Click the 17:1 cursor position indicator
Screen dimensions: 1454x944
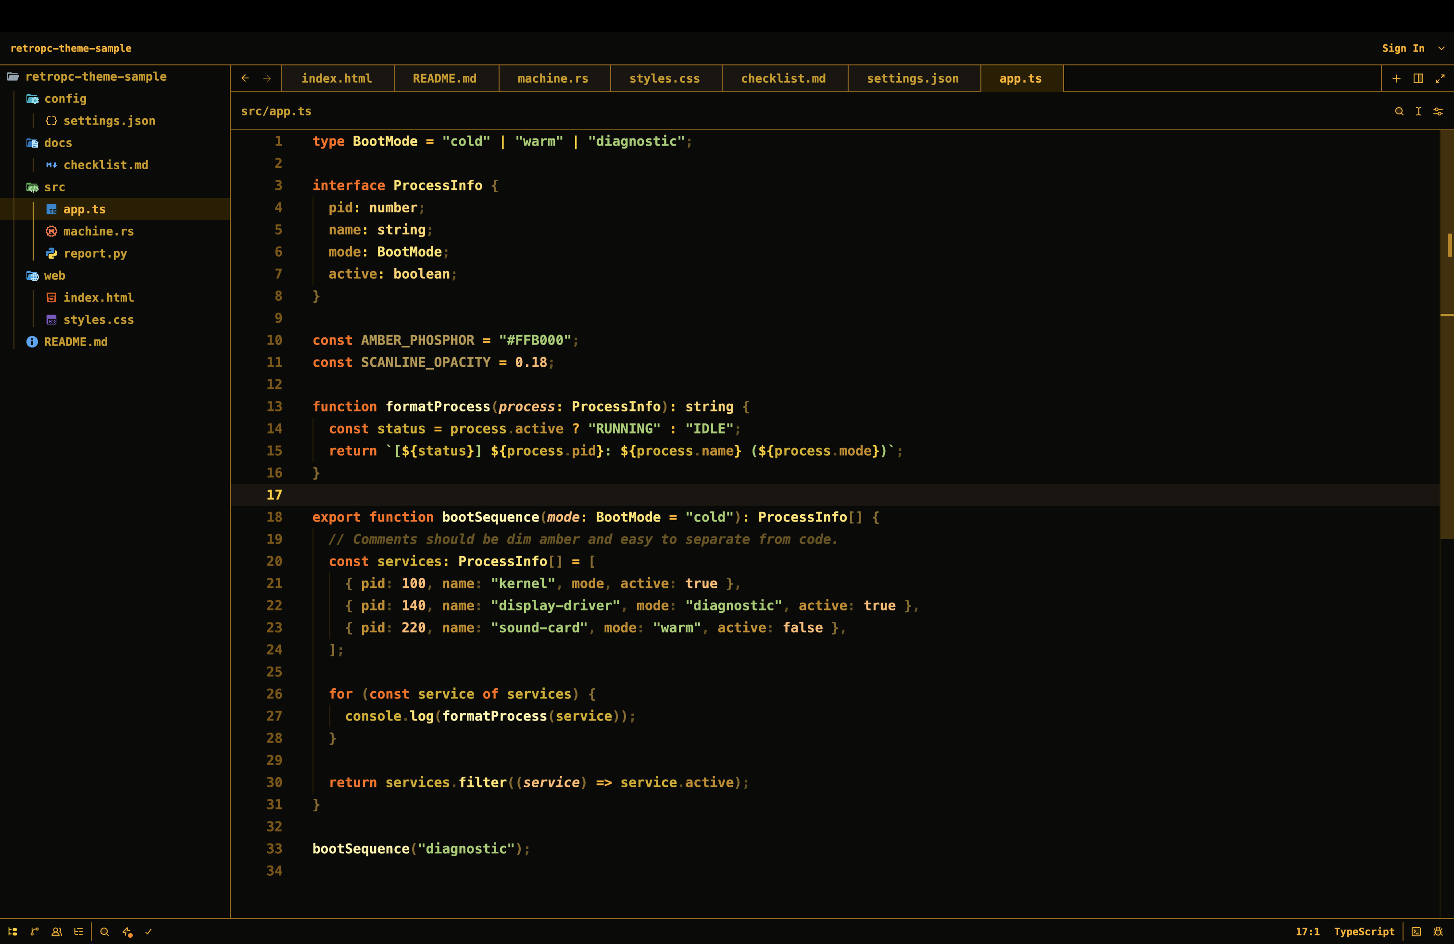point(1307,932)
